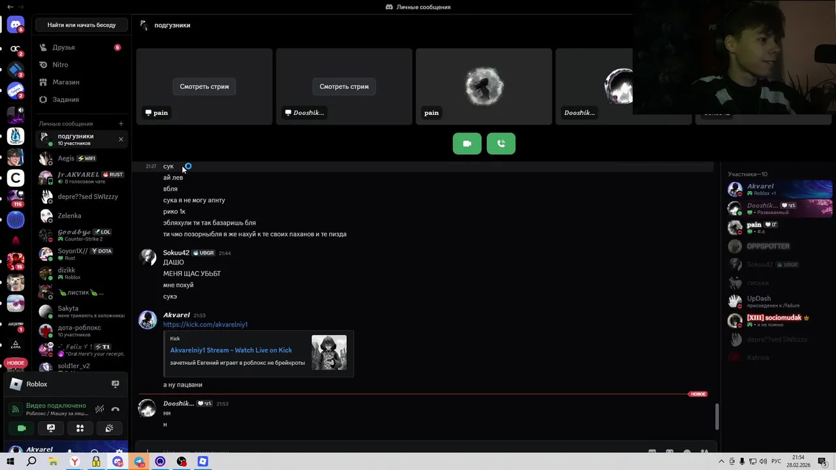Viewport: 836px width, 470px height.
Task: Open OPPSPOTTER in members list
Action: [780, 246]
